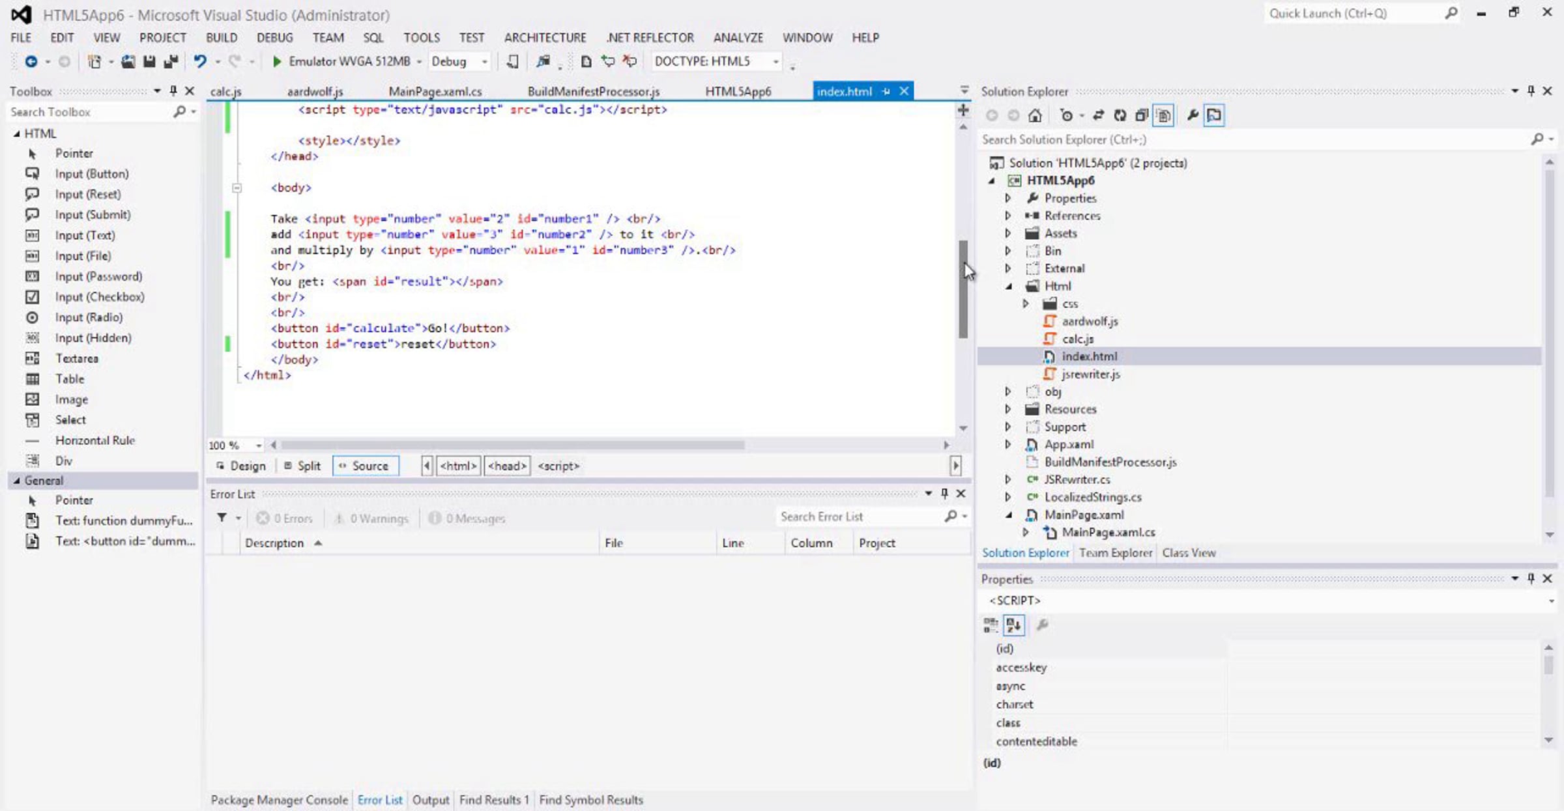The height and width of the screenshot is (811, 1564).
Task: Open Properties wrench icon in Solution Explorer
Action: pos(1193,115)
